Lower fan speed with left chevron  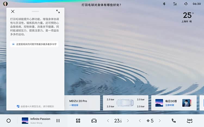point(140,121)
